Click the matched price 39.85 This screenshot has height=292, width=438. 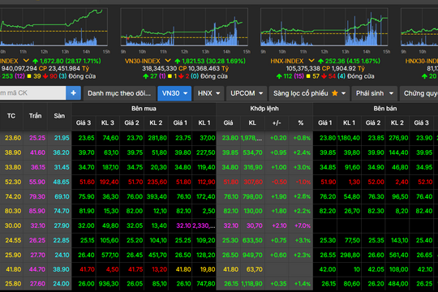(230, 152)
